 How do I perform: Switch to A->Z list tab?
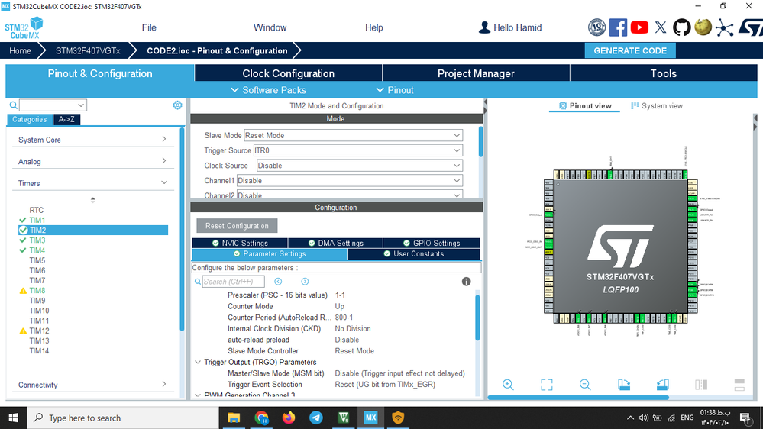tap(66, 119)
